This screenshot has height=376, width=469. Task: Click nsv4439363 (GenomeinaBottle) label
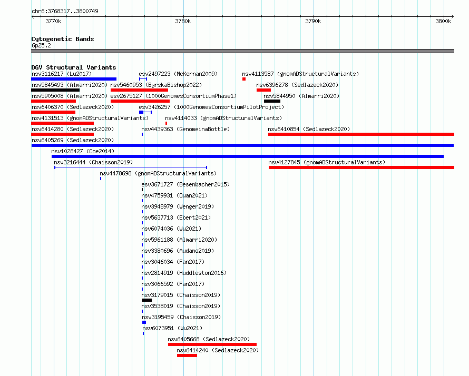pyautogui.click(x=185, y=129)
